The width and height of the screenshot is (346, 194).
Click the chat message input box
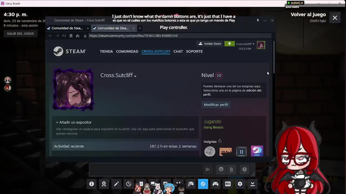[x=146, y=169]
